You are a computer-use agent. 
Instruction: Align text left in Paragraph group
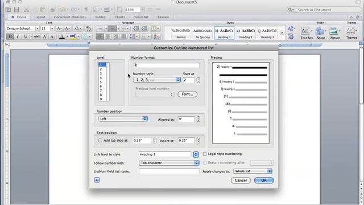click(100, 36)
